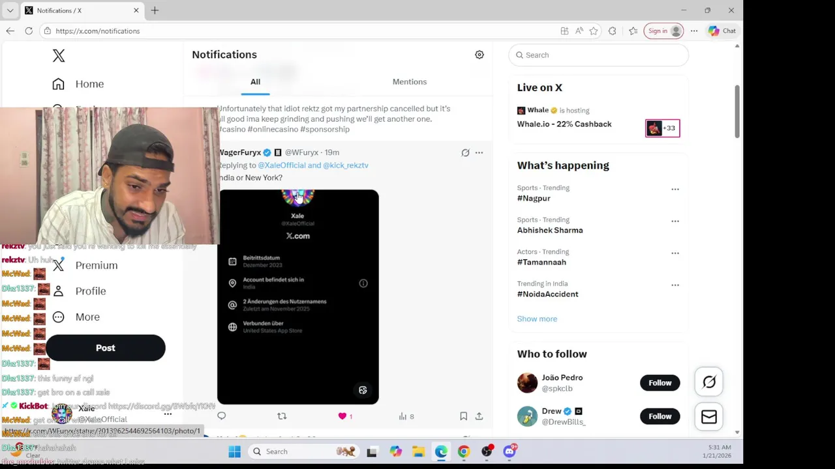835x469 pixels.
Task: Repost WagerFuryx's post
Action: pos(282,416)
